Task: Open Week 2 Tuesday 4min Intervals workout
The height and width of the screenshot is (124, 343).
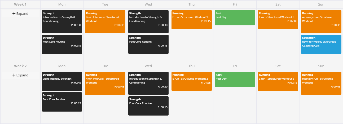Action: pos(105,83)
